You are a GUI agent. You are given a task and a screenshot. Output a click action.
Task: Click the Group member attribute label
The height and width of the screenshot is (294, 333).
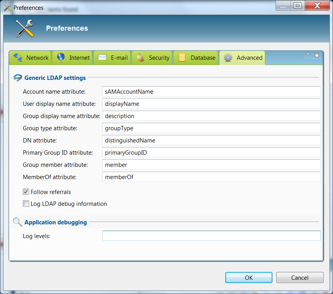(x=55, y=165)
